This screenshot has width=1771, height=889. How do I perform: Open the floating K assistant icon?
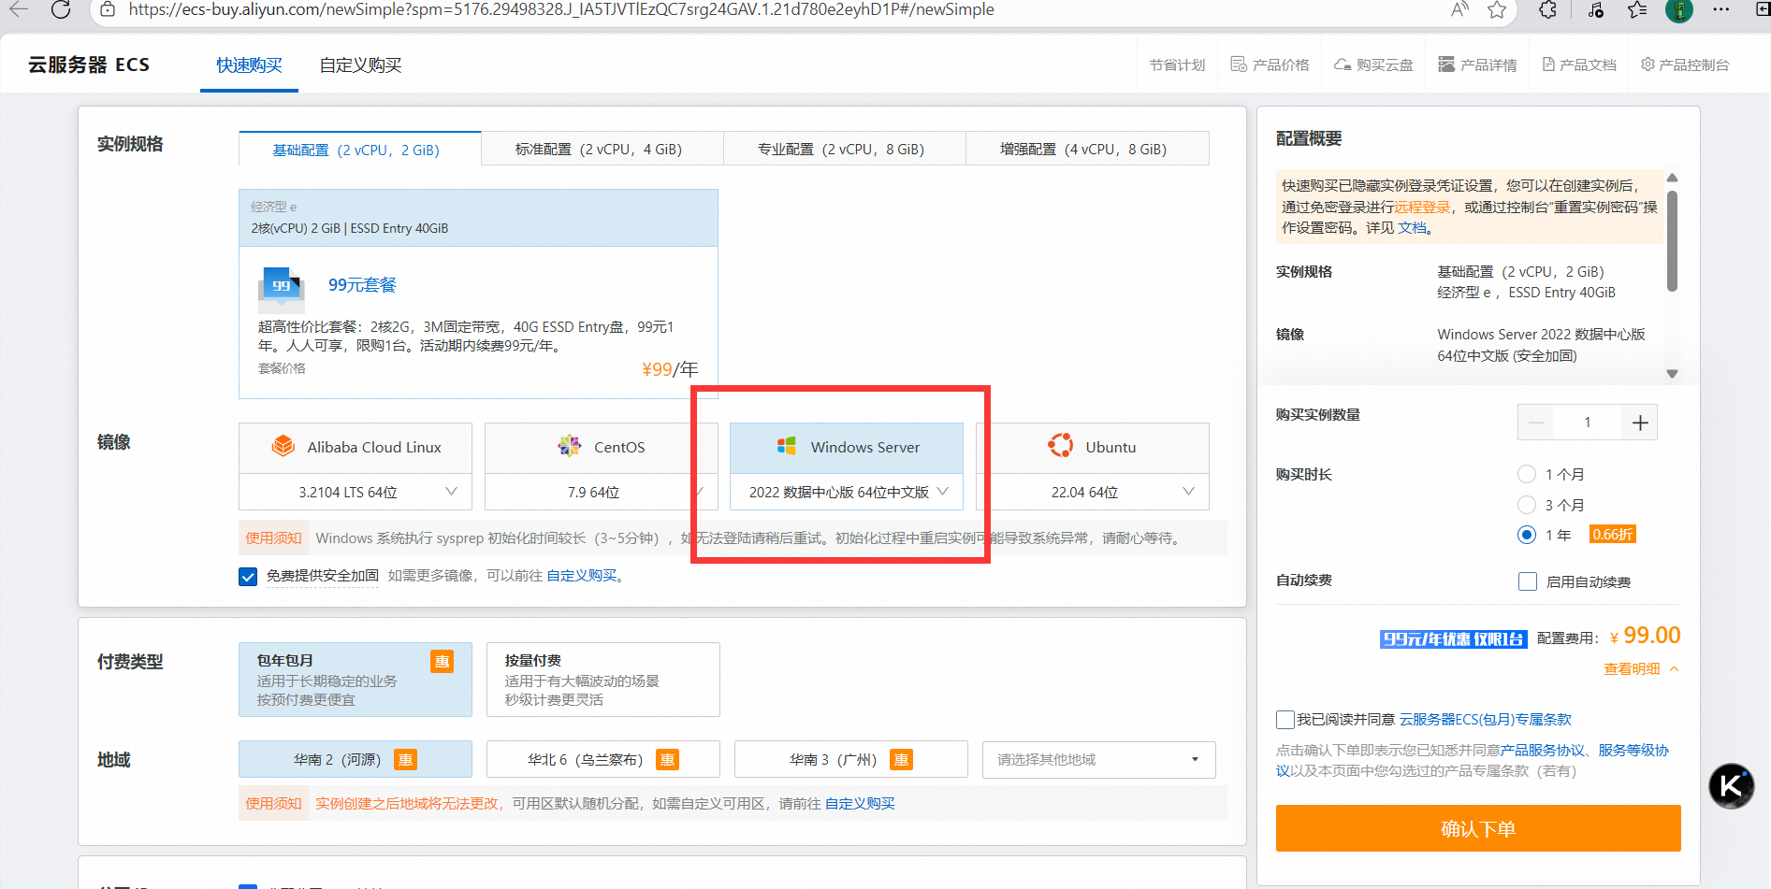(x=1731, y=786)
